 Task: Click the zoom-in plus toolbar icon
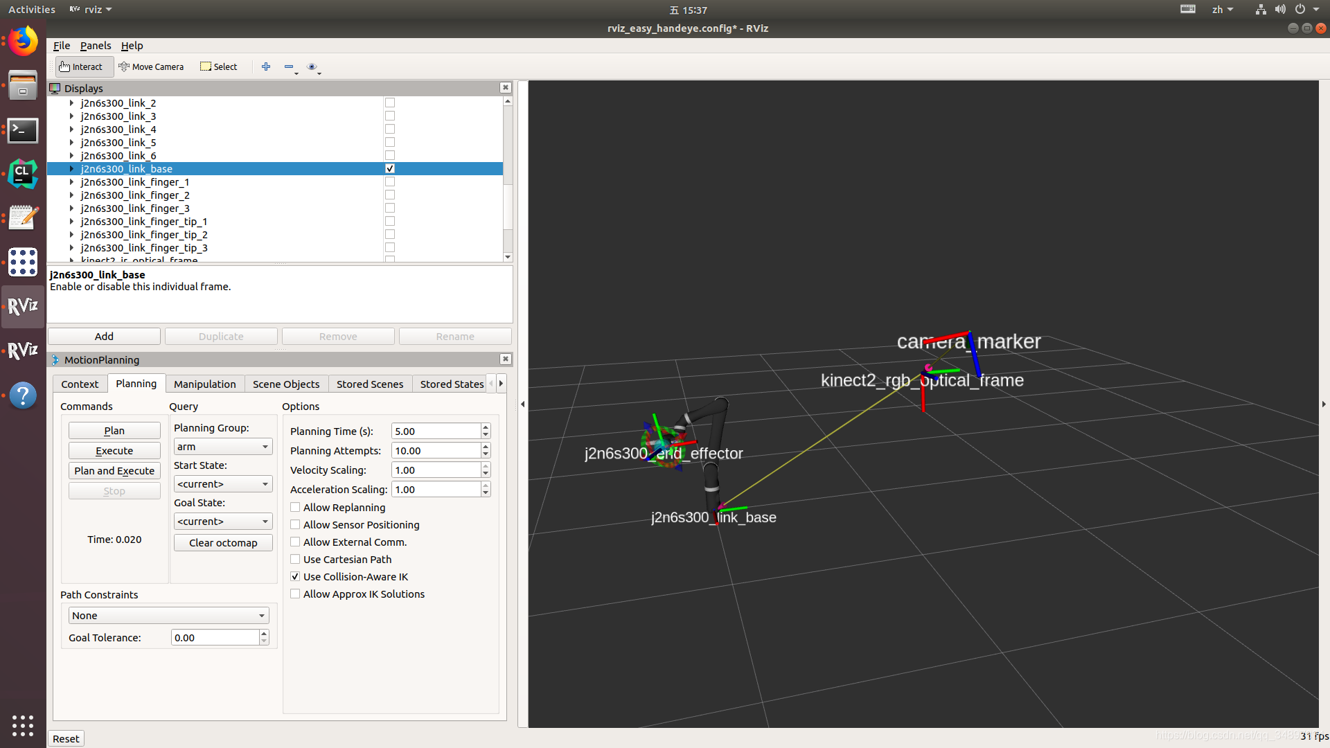pos(266,66)
